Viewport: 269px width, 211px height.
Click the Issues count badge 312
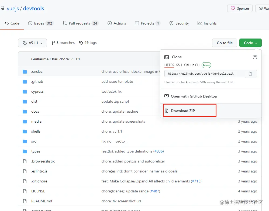(x=50, y=23)
